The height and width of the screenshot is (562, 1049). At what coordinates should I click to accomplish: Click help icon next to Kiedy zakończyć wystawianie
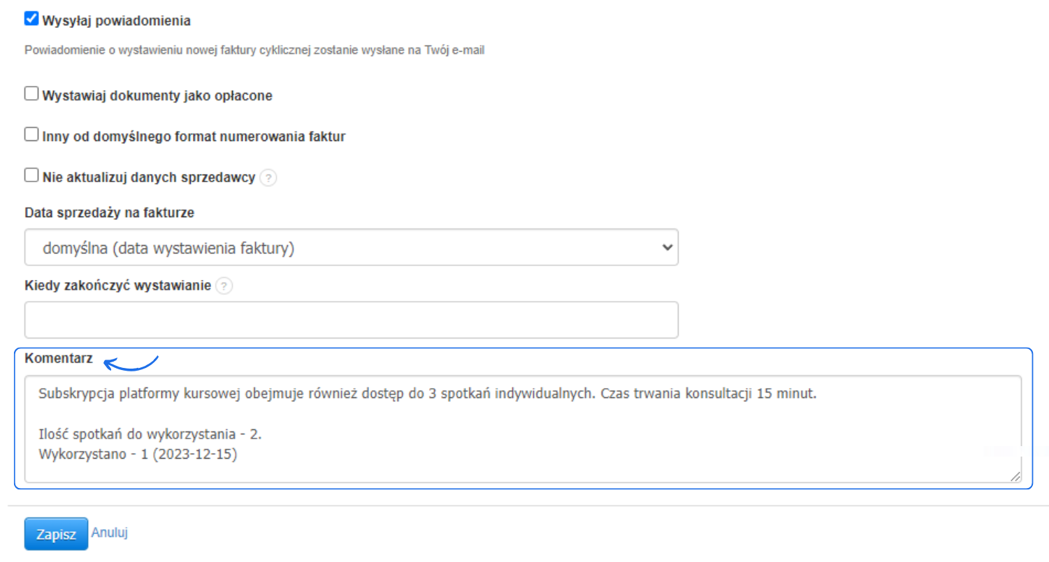pos(224,286)
